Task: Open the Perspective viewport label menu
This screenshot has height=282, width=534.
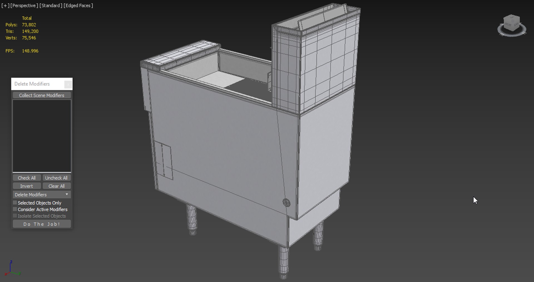Action: (24, 6)
